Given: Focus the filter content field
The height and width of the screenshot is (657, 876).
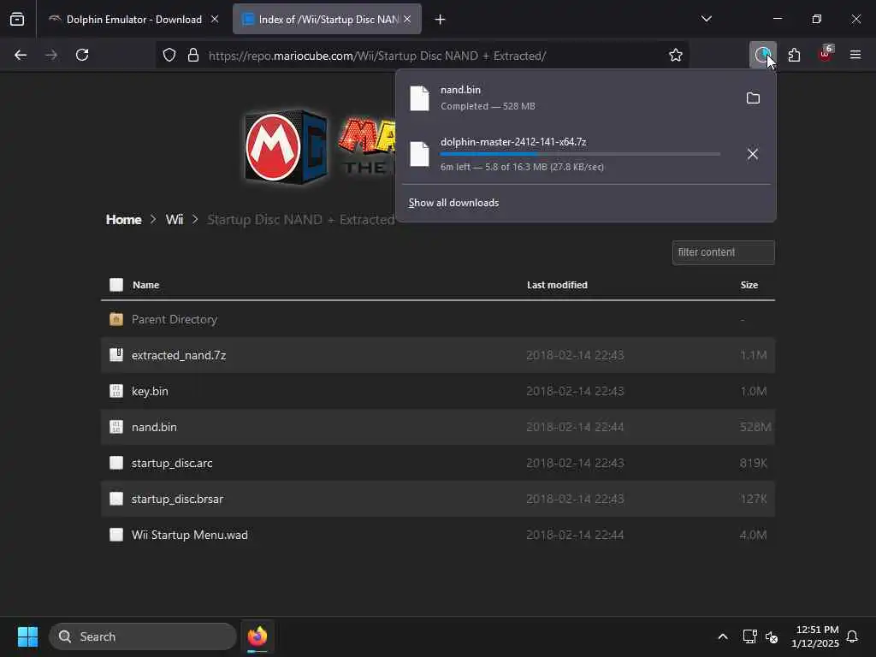Looking at the screenshot, I should 723,252.
